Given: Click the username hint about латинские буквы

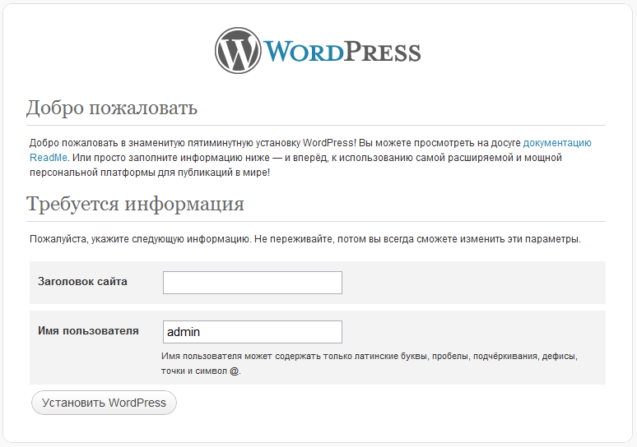Looking at the screenshot, I should tap(370, 363).
